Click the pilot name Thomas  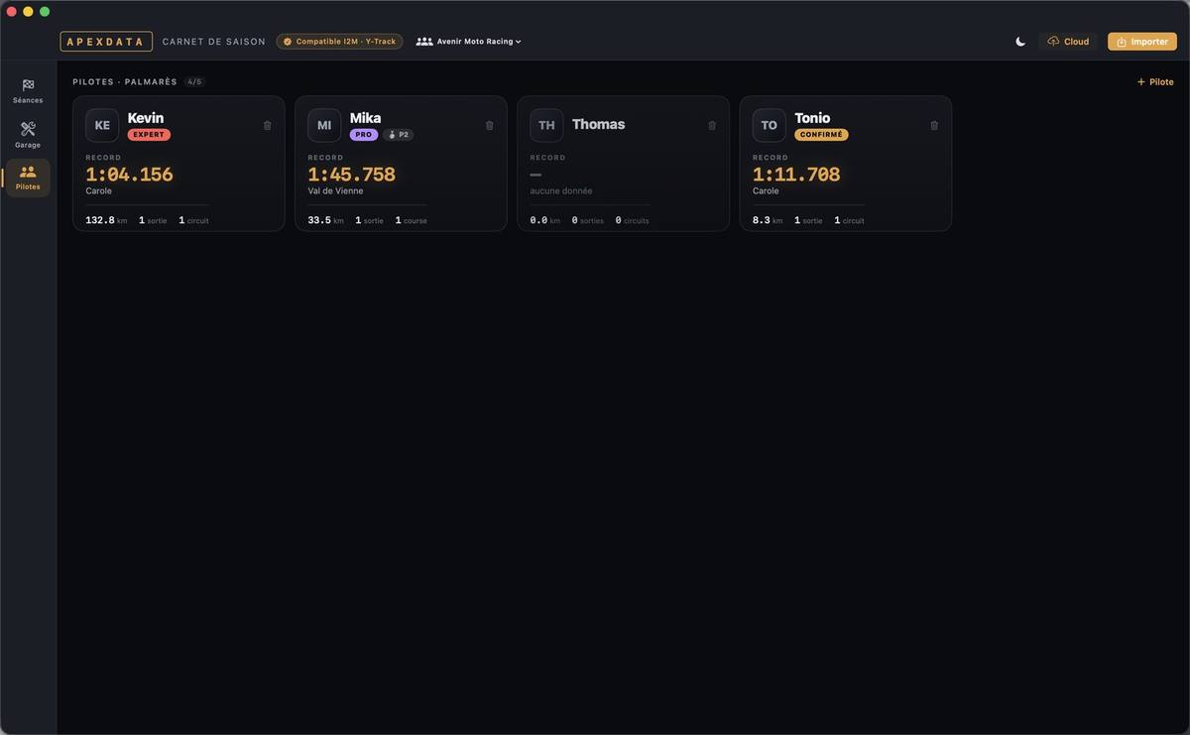(x=598, y=124)
